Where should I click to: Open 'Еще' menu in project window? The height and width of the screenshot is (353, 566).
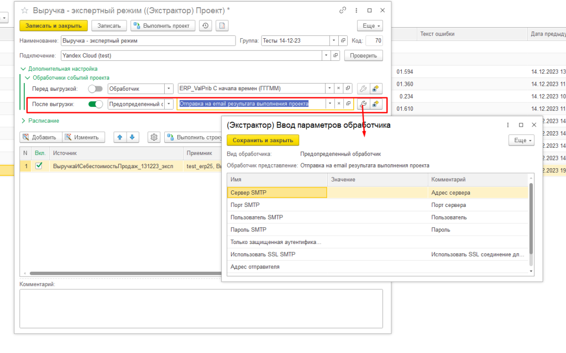pos(370,25)
